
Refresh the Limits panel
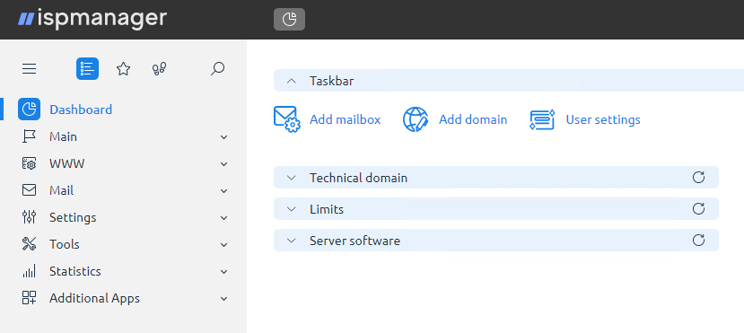[698, 209]
